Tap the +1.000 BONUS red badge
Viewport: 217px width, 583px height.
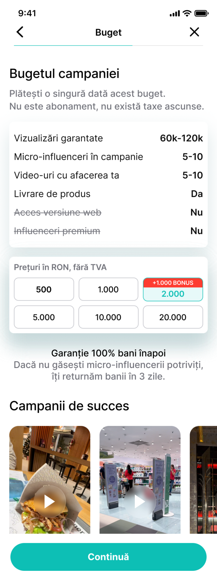coord(173,283)
